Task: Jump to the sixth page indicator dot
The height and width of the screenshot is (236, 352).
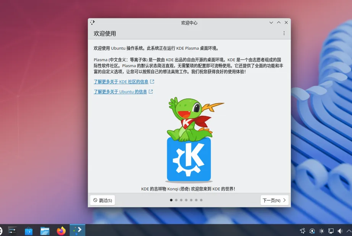Action: (196, 200)
